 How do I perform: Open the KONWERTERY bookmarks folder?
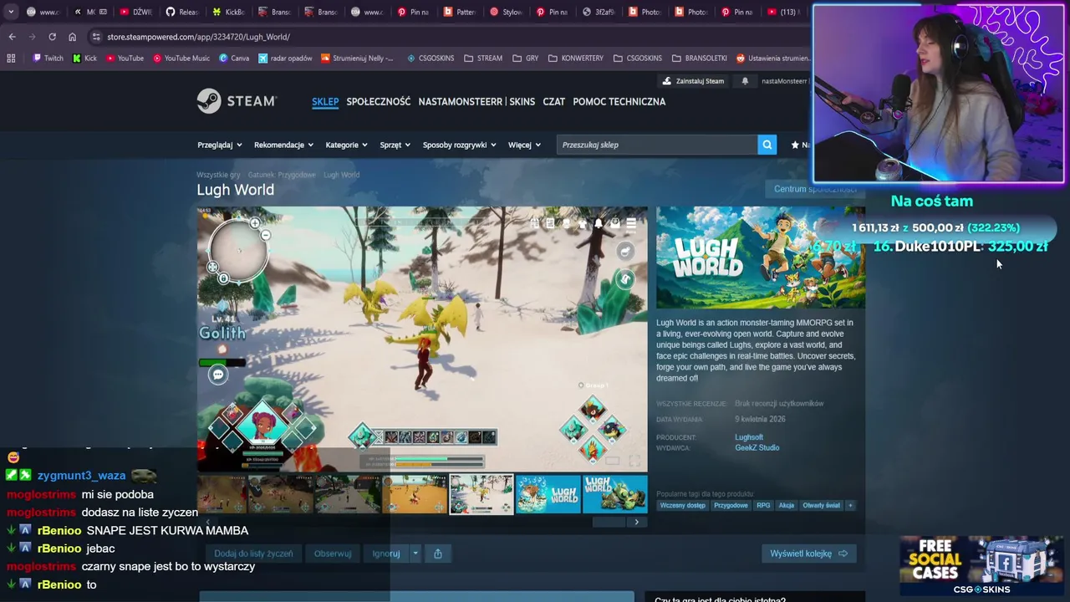(x=575, y=59)
